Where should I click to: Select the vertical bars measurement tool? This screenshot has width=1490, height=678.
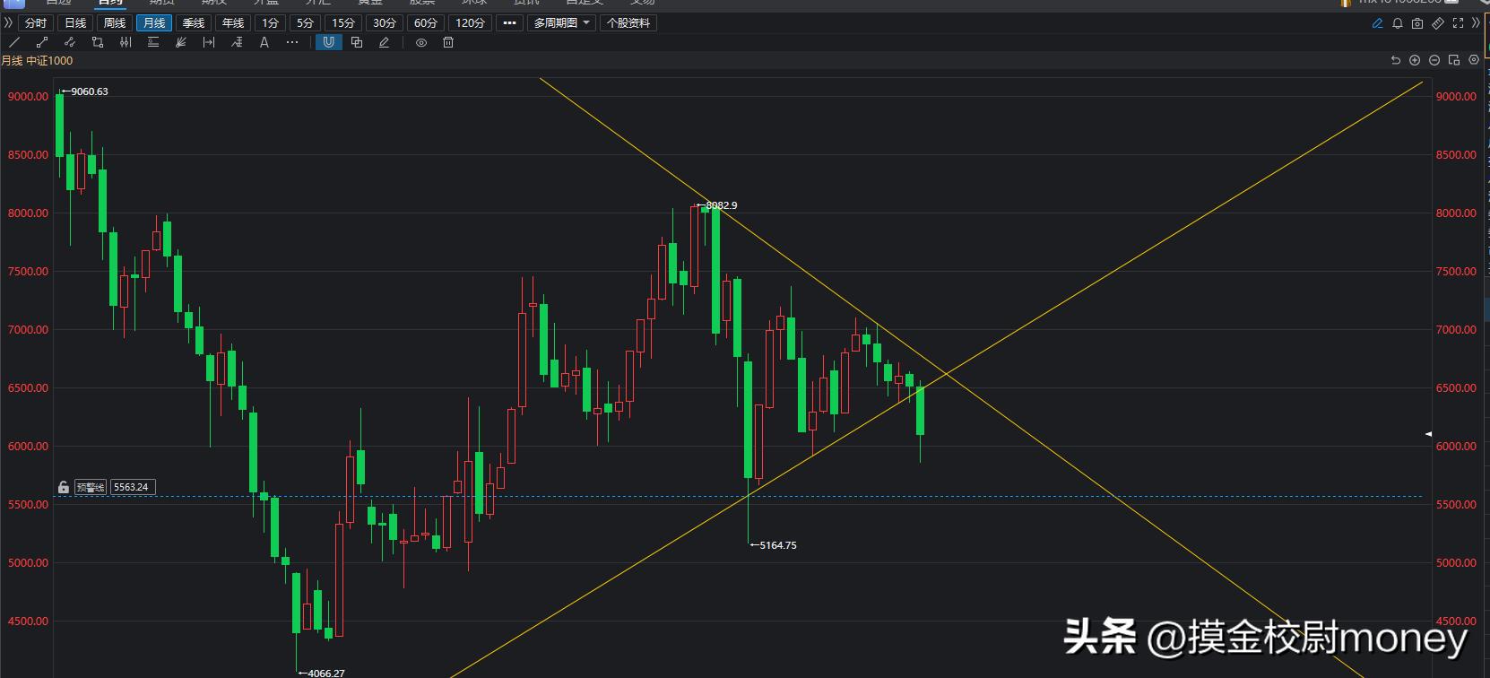point(126,42)
